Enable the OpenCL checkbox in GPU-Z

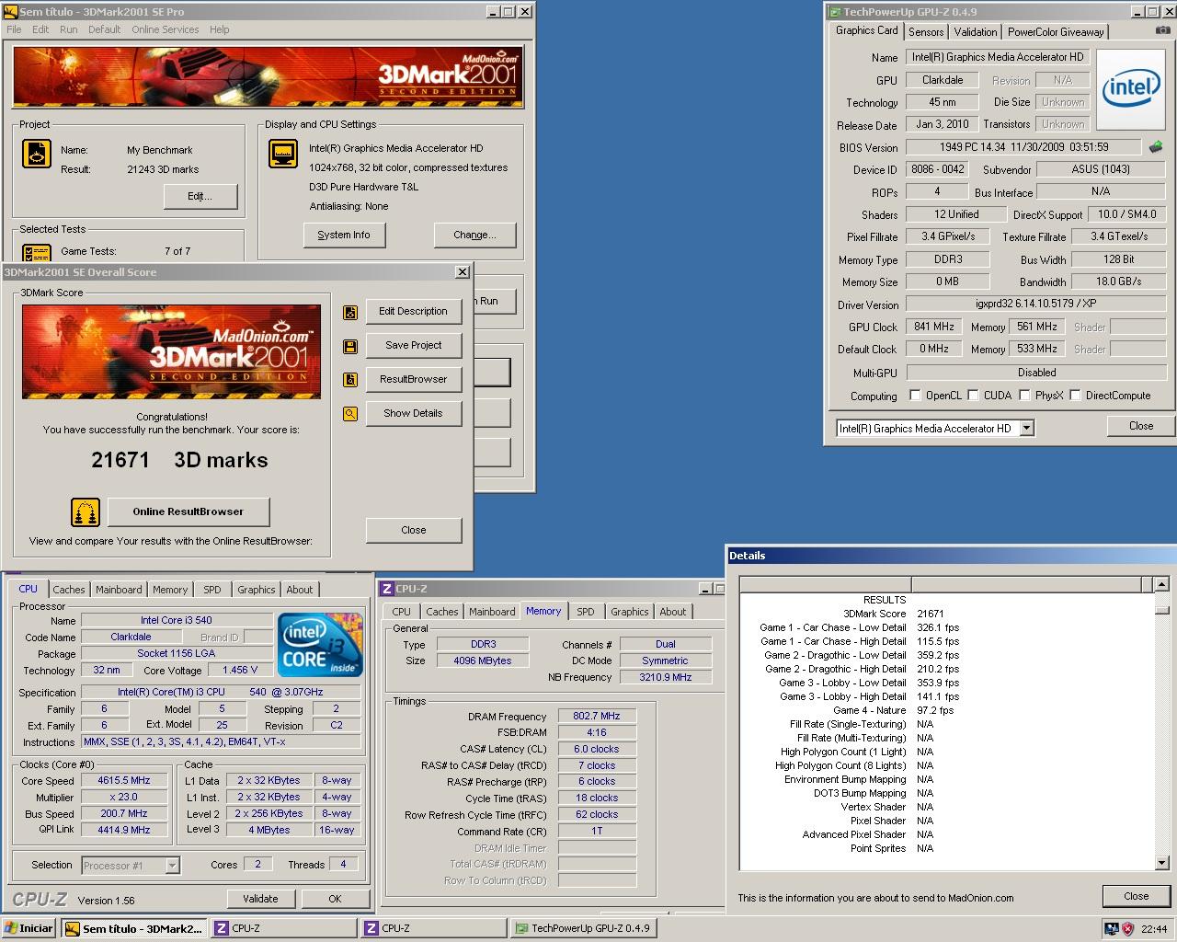click(x=915, y=396)
